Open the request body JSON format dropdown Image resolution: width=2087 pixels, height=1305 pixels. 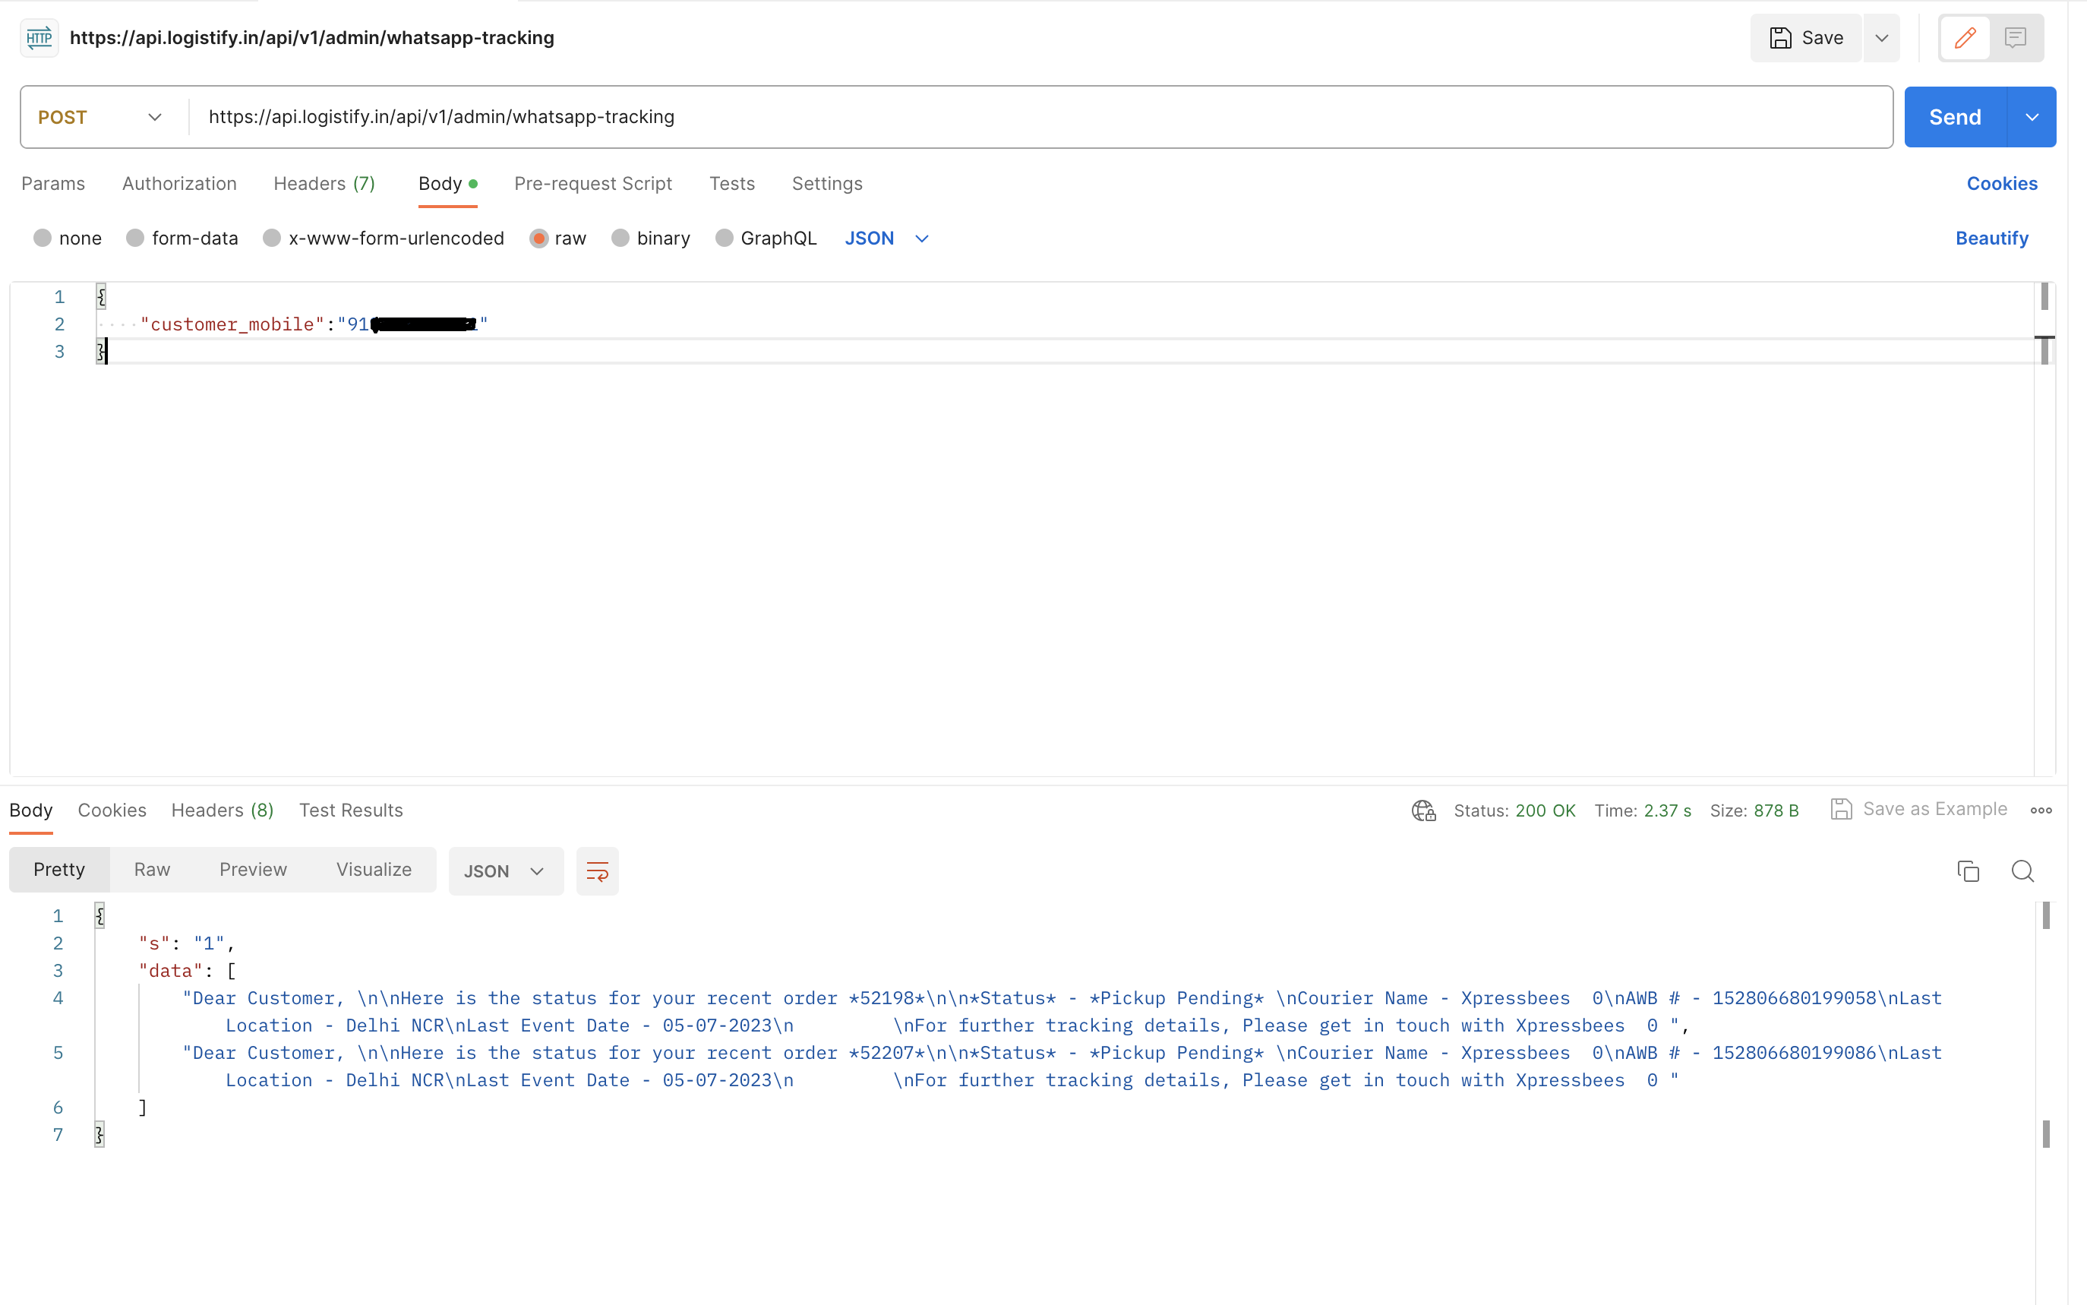tap(886, 239)
